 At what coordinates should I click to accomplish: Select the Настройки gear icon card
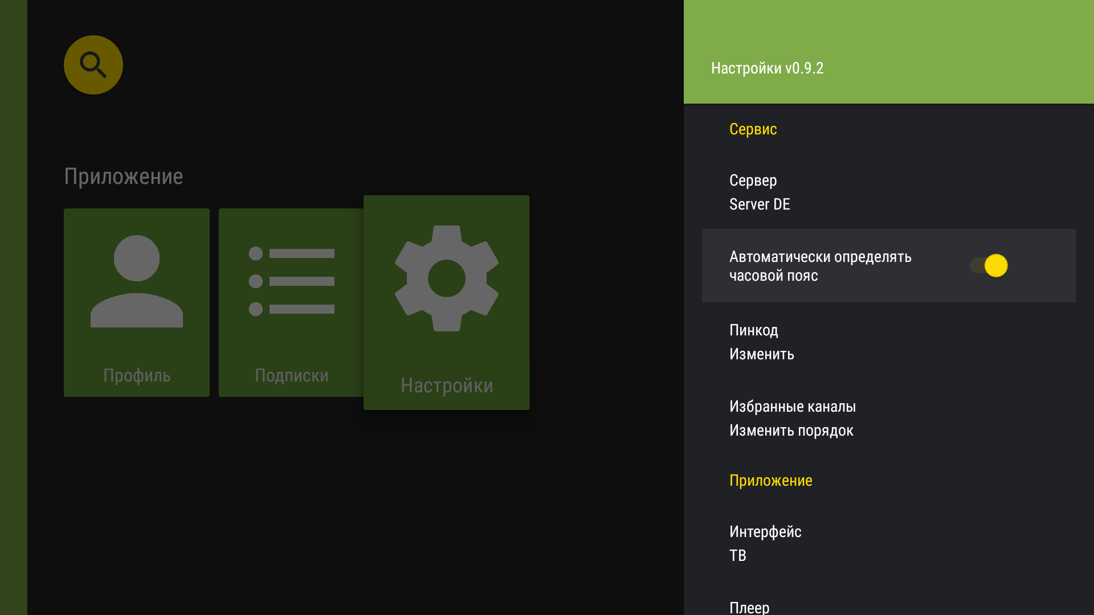(447, 302)
